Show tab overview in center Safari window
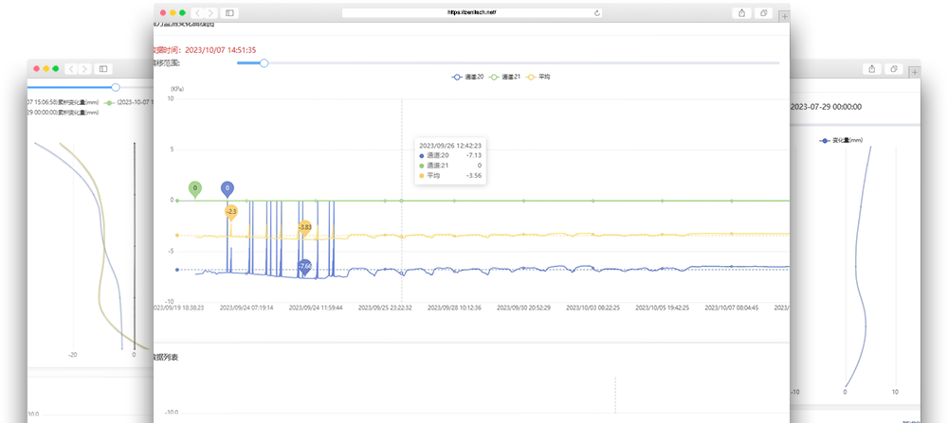Image resolution: width=948 pixels, height=423 pixels. tap(763, 12)
